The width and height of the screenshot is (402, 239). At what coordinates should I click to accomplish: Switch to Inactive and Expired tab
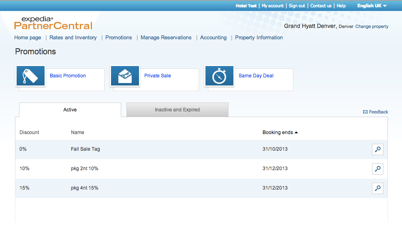pos(177,110)
